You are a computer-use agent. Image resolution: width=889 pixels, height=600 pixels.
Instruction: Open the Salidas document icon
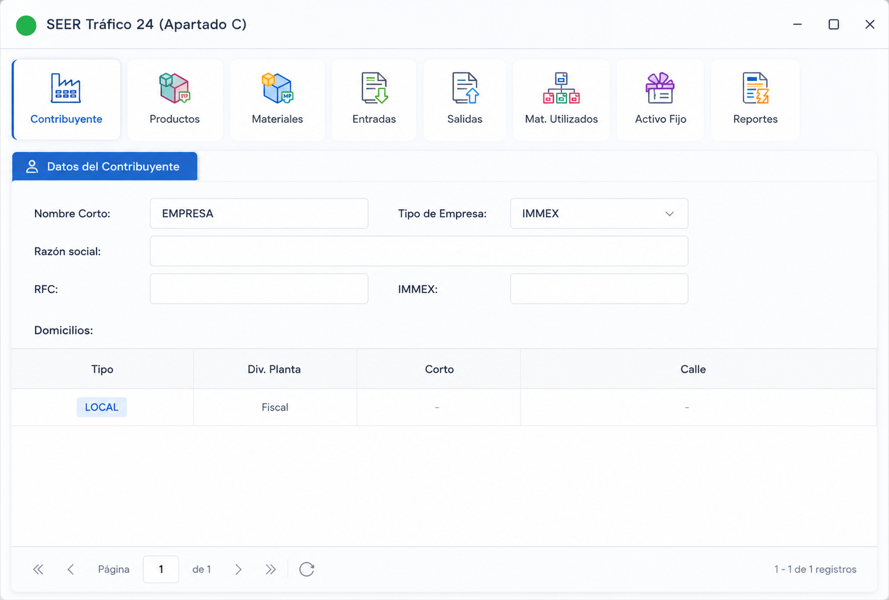tap(465, 100)
